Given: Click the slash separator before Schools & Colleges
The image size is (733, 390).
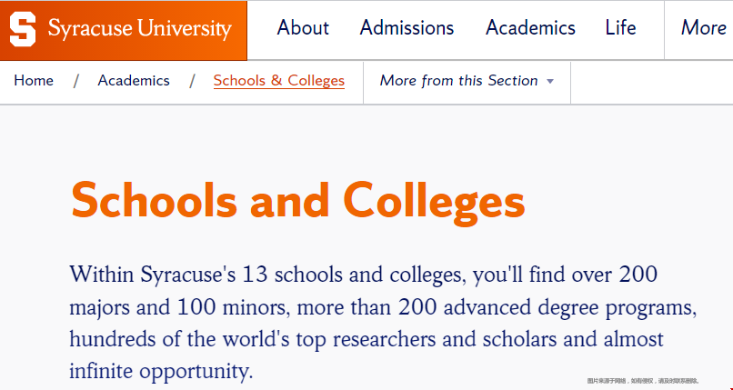Looking at the screenshot, I should (192, 81).
